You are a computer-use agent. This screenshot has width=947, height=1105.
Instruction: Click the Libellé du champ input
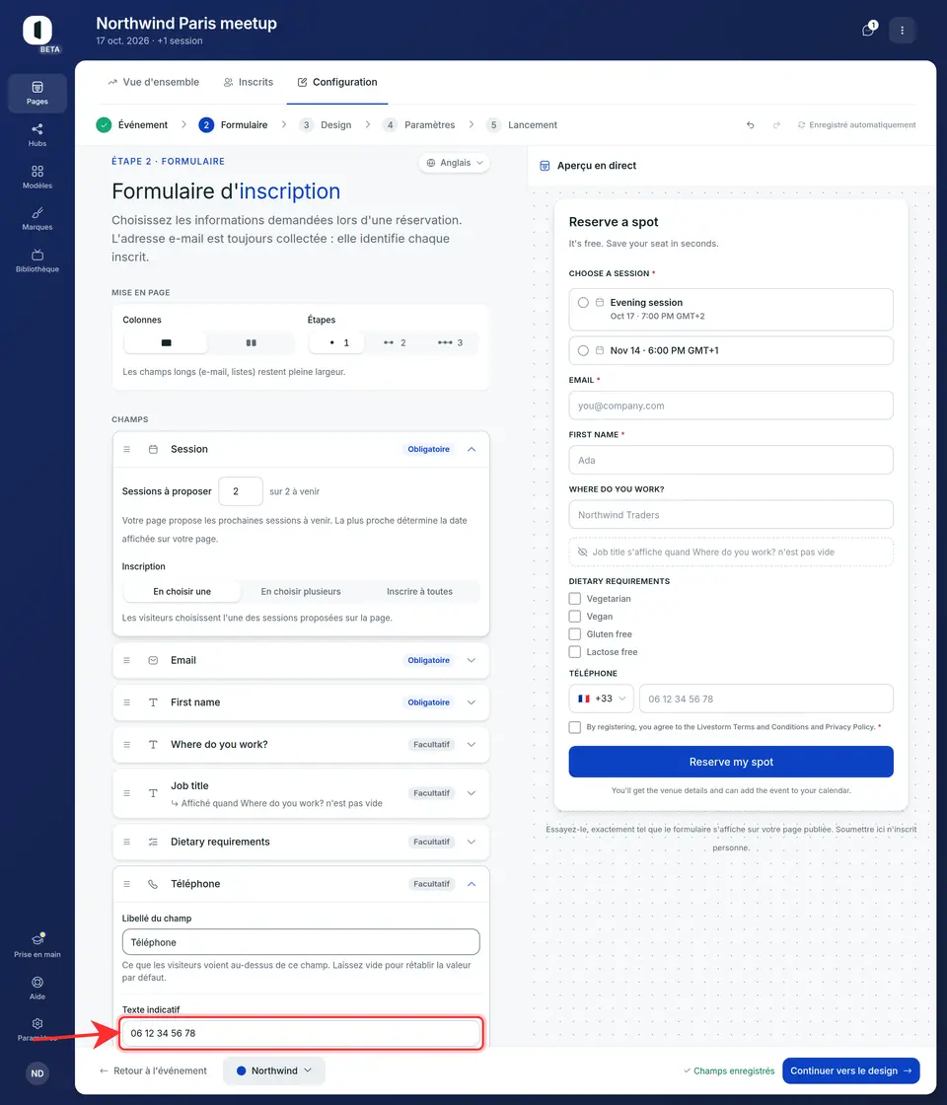(301, 942)
